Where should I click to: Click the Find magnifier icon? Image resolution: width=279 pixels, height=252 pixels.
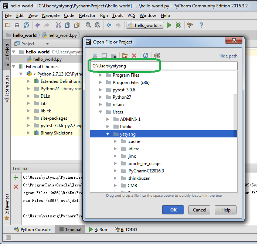tap(88, 25)
